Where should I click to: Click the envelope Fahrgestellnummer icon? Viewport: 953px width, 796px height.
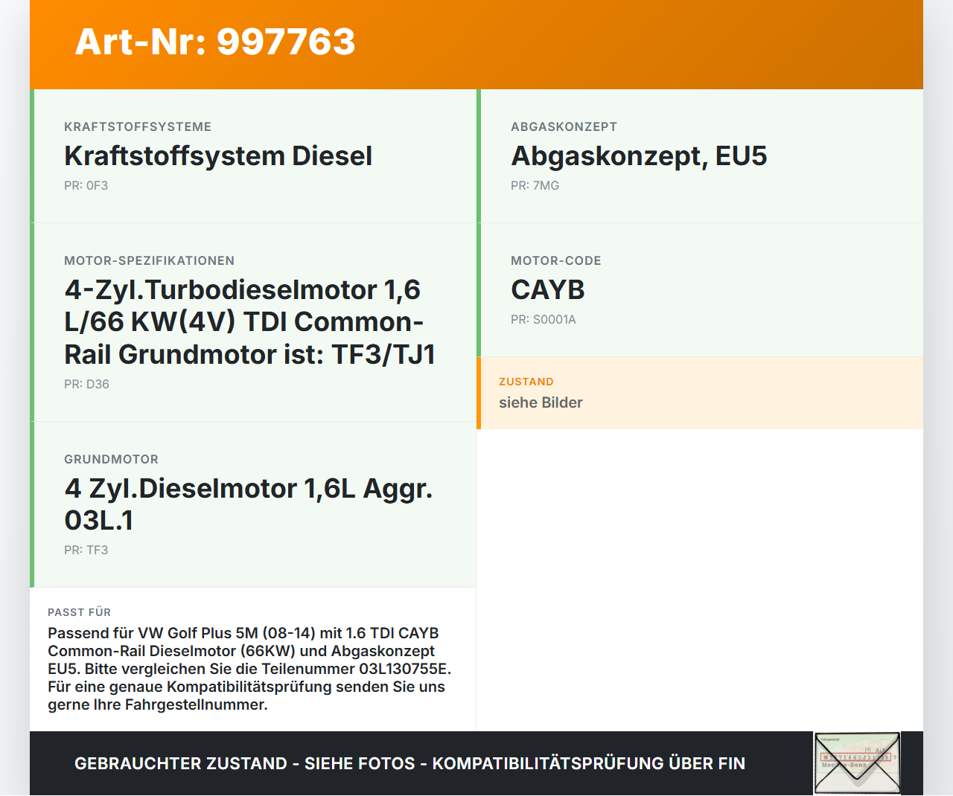pyautogui.click(x=856, y=763)
